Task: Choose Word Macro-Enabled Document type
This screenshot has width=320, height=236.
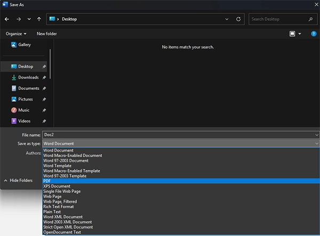Action: coord(181,156)
